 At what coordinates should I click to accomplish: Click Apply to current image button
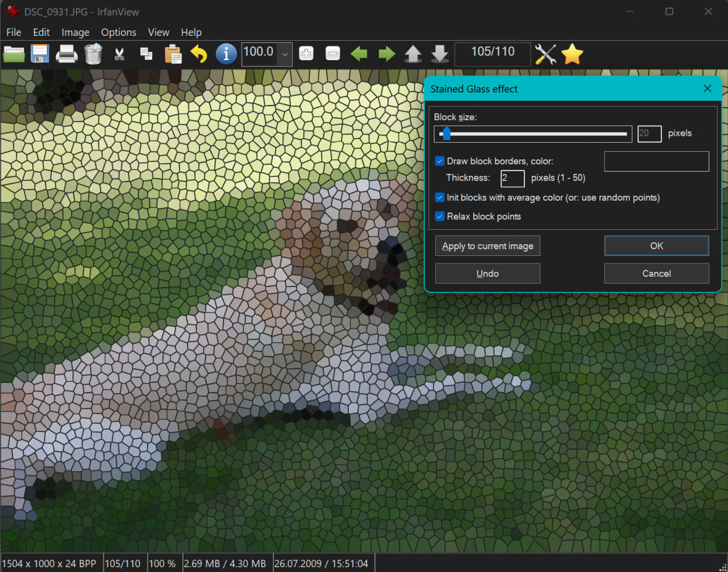pyautogui.click(x=488, y=246)
